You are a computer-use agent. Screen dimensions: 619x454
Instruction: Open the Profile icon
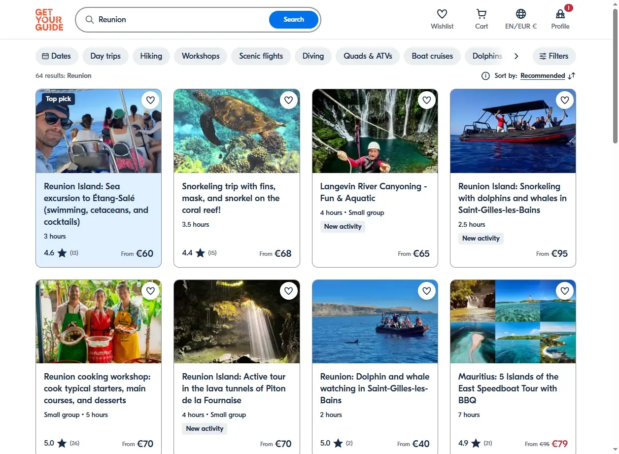[x=560, y=14]
